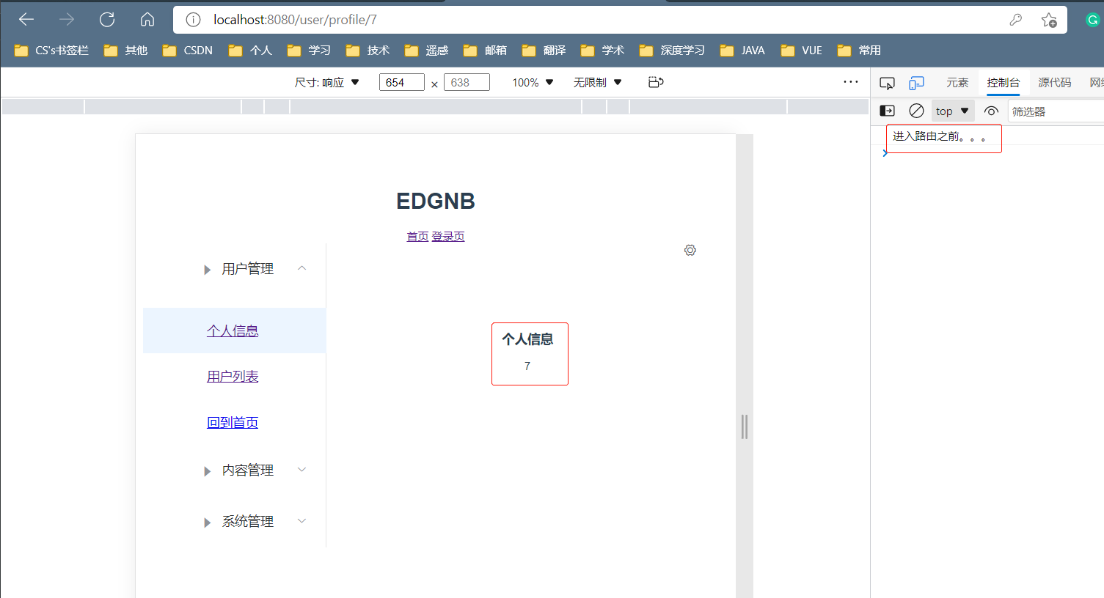Open 尺寸: 响应 device size dropdown
The image size is (1104, 598).
pos(326,82)
